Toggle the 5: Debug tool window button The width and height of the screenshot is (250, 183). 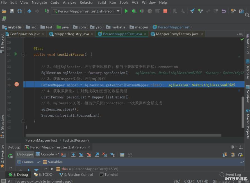[x=18, y=175]
